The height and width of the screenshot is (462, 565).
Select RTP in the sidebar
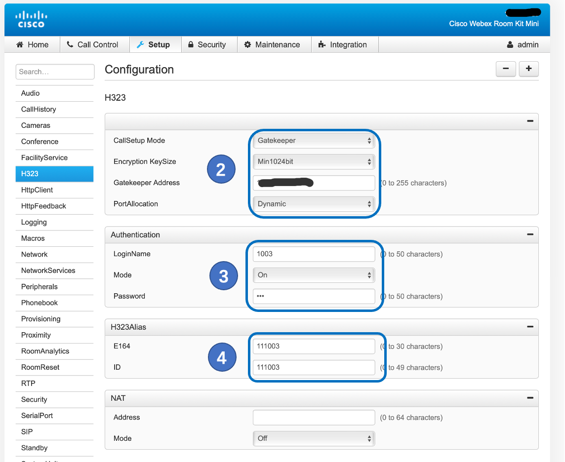54,384
